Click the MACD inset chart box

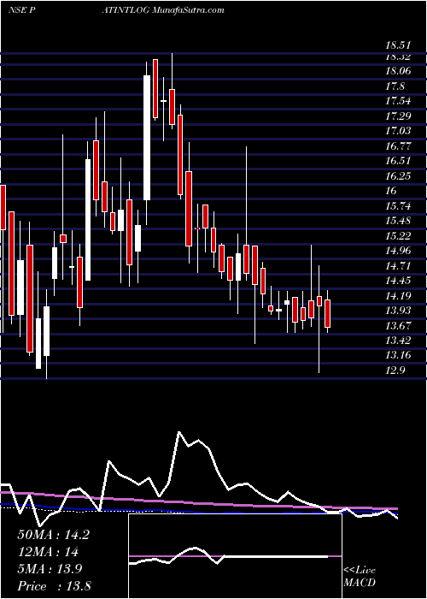(235, 556)
